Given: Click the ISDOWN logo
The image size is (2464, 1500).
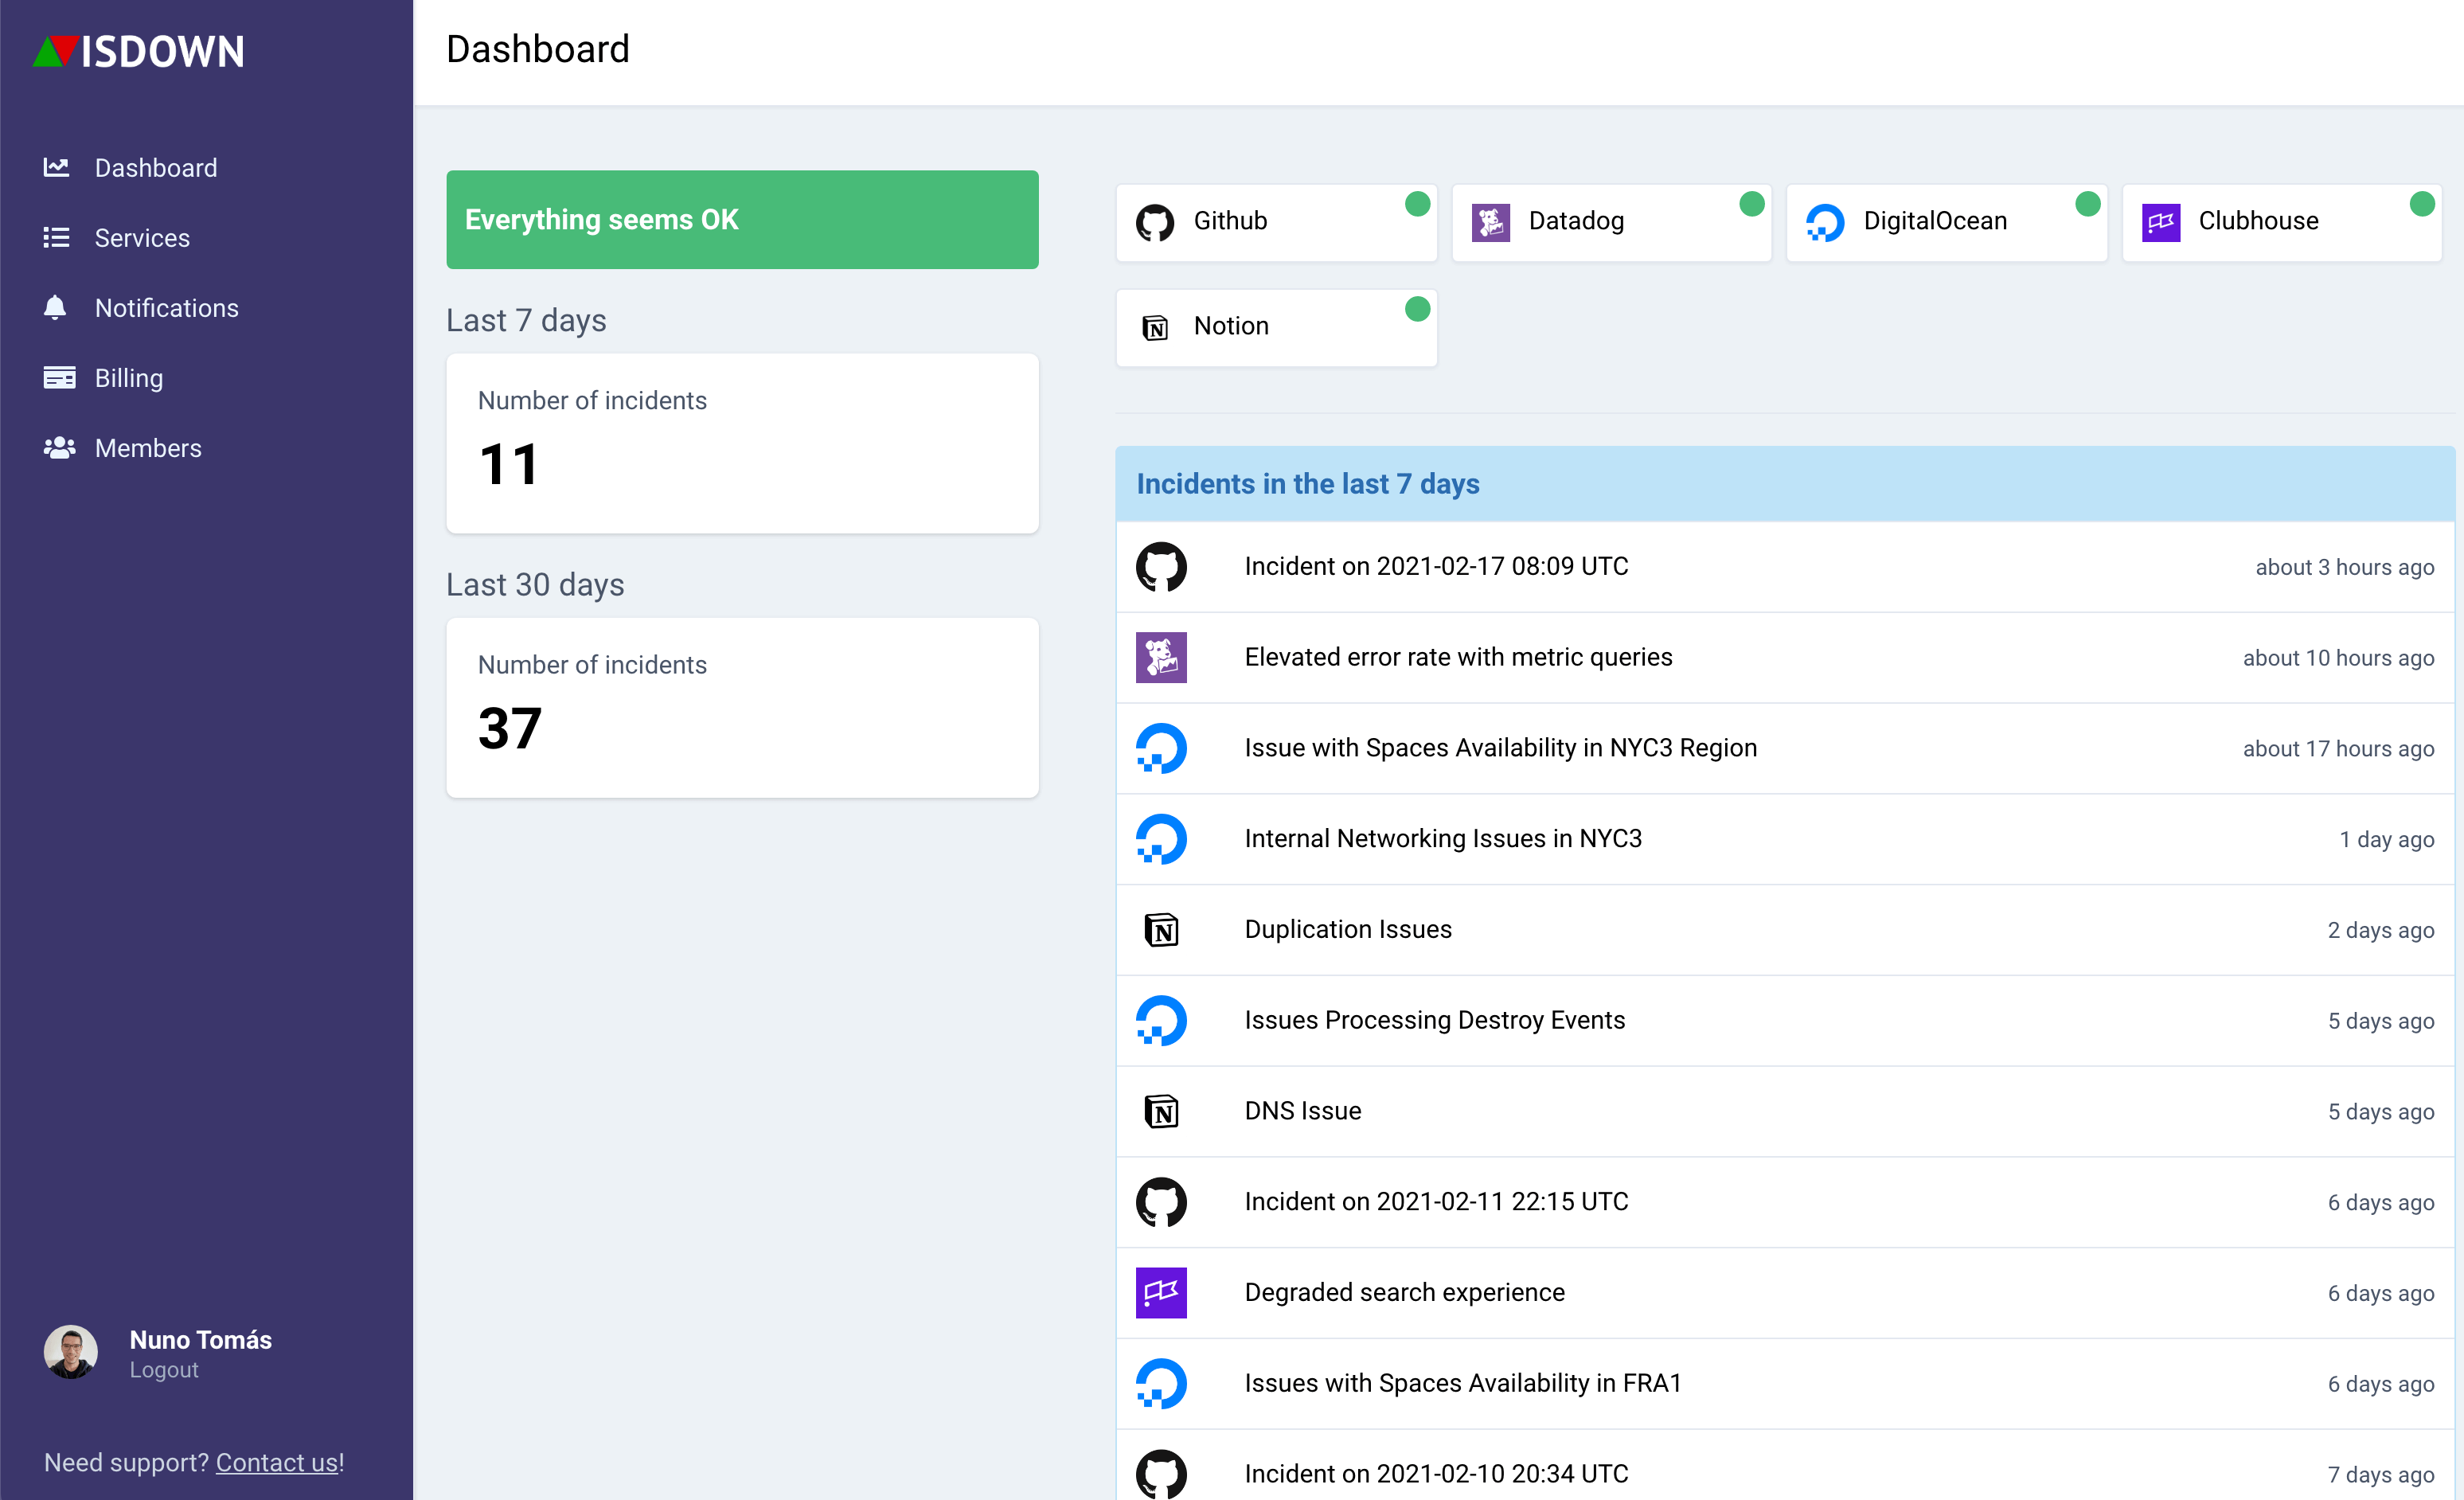Looking at the screenshot, I should pos(138,51).
